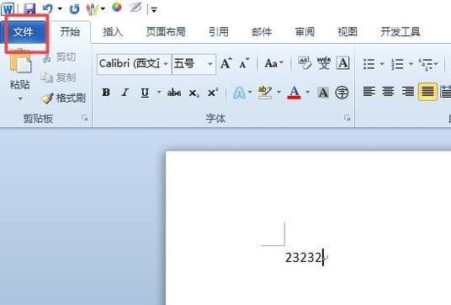Apply the red font color
The height and width of the screenshot is (305, 451).
[x=294, y=93]
